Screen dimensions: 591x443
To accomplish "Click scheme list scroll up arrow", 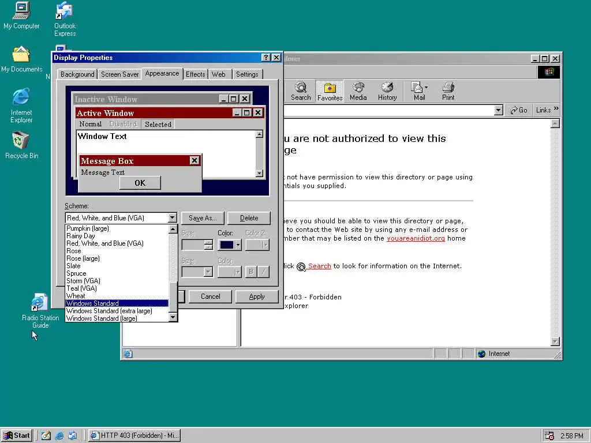I will 173,229.
